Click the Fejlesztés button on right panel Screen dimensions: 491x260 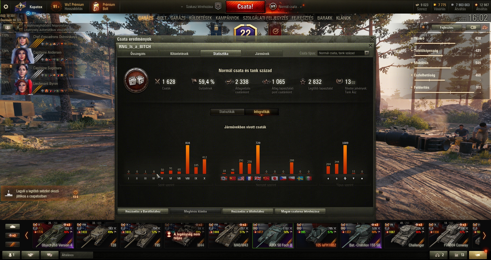coord(447,27)
